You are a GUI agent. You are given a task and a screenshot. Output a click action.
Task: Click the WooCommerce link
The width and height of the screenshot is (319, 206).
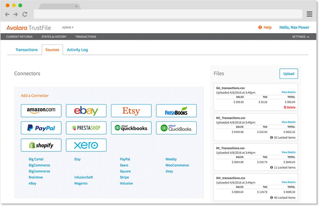177,165
